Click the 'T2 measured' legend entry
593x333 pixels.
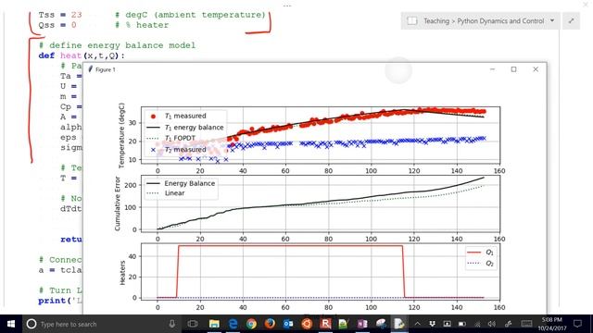click(x=178, y=150)
